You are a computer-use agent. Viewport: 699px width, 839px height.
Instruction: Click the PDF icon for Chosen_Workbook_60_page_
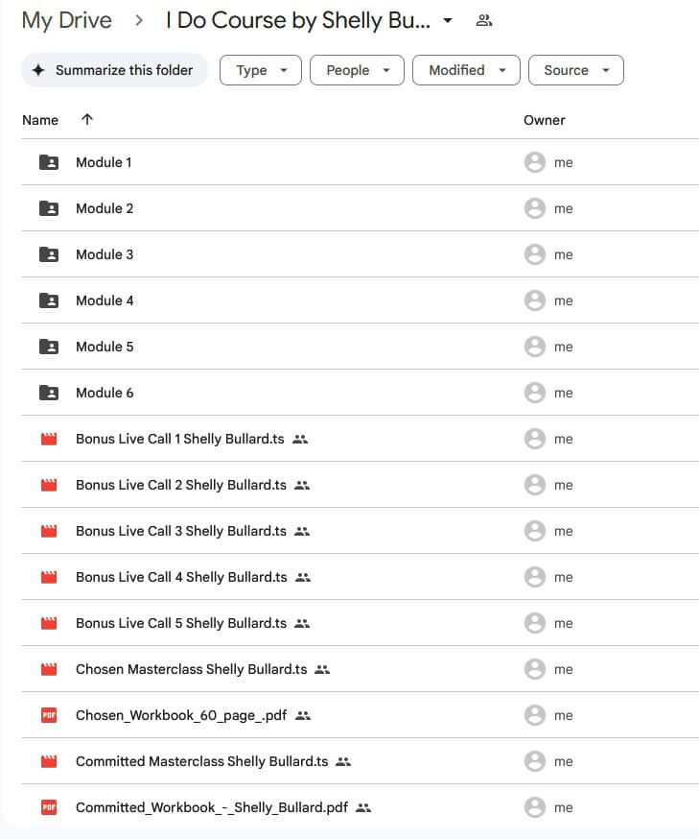[x=49, y=715]
